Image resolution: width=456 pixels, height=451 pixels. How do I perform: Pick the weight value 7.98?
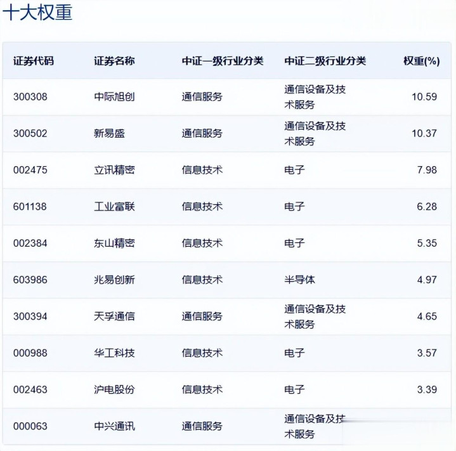427,170
